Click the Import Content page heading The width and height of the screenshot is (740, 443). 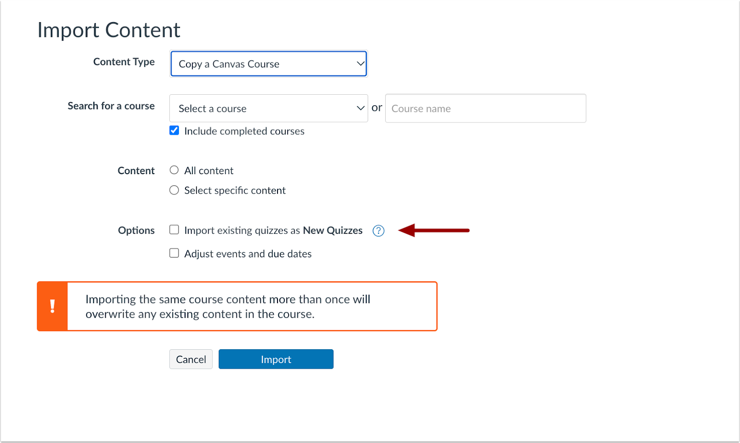pyautogui.click(x=109, y=30)
